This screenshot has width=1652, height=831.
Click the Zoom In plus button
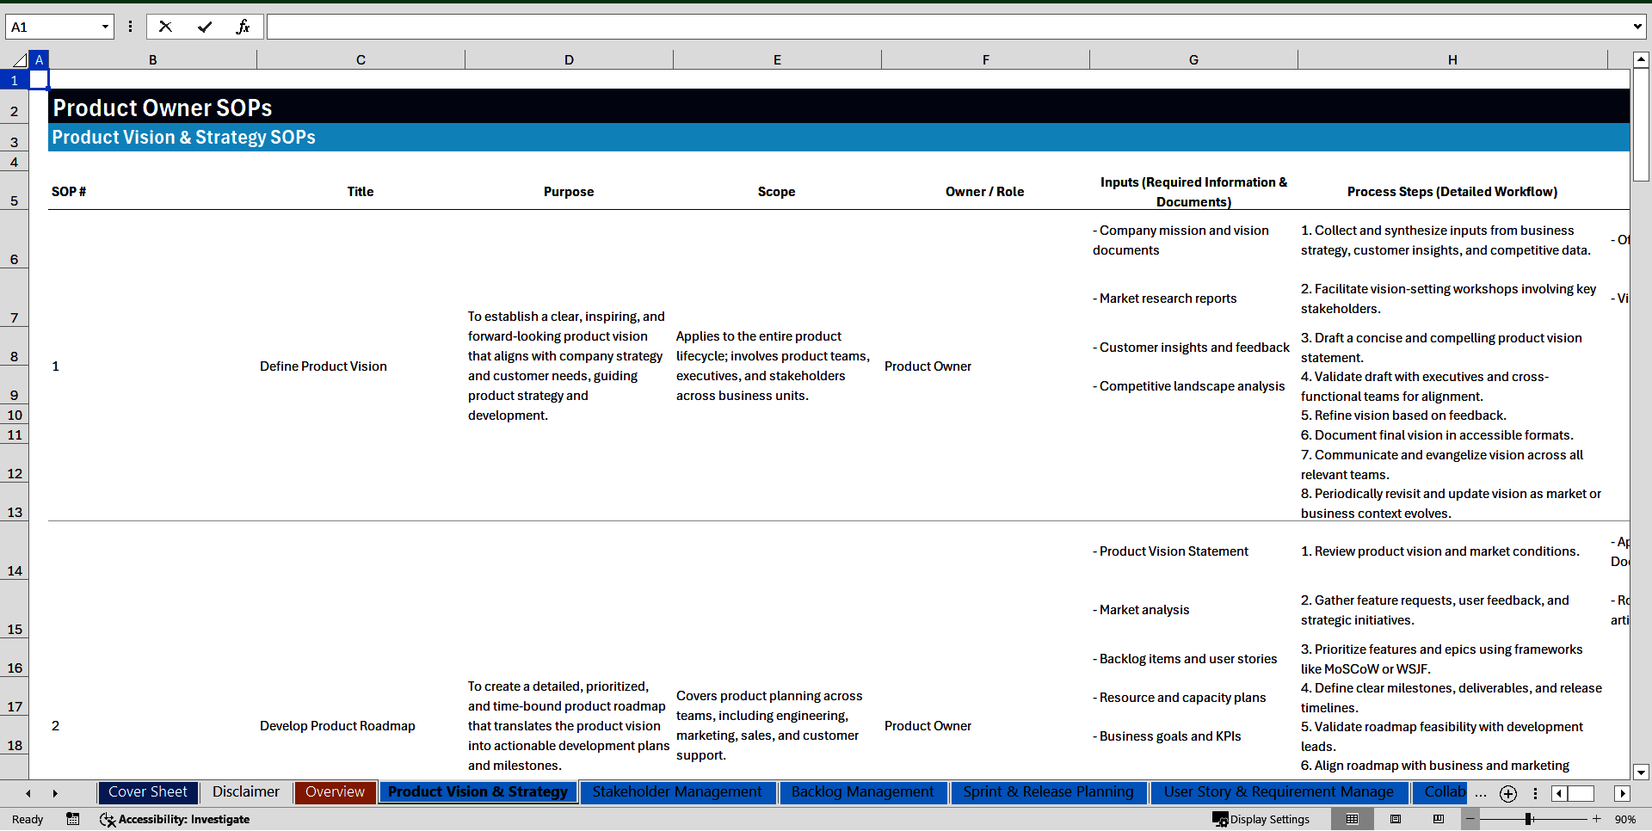point(1596,819)
